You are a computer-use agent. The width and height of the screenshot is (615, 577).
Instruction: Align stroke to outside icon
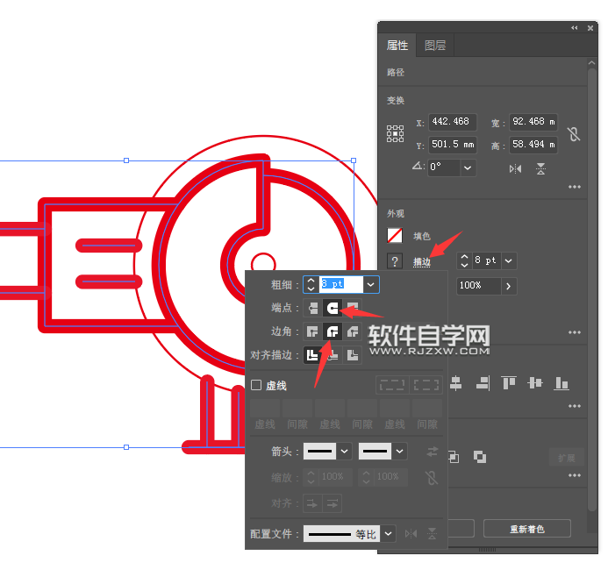point(352,355)
